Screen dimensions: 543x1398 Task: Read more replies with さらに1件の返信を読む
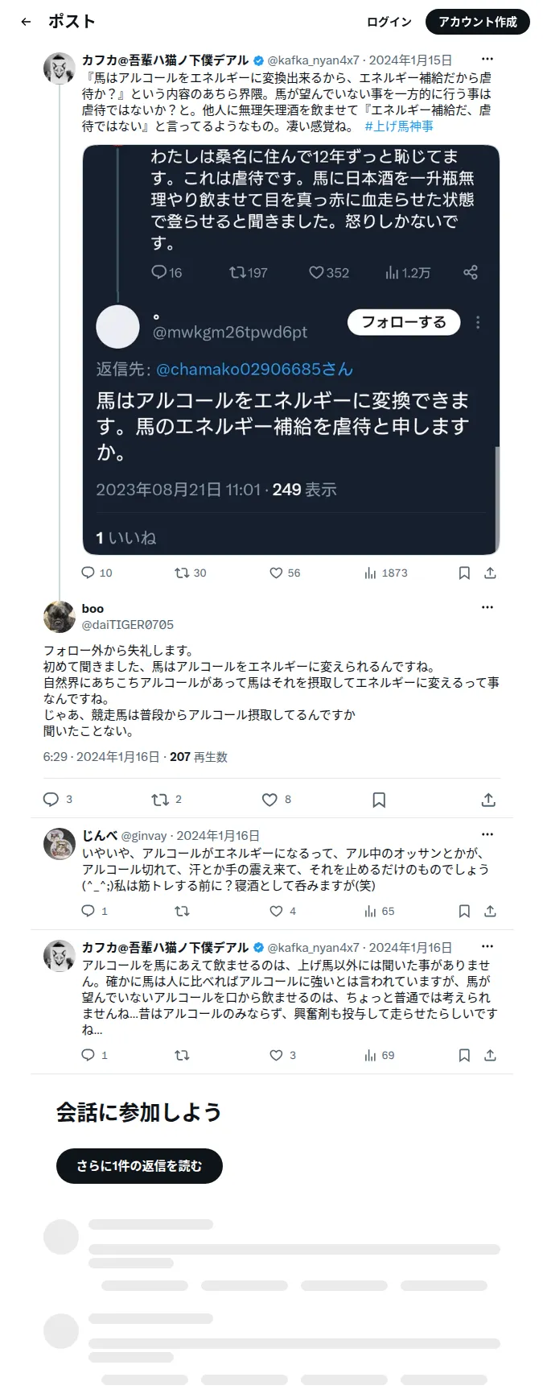pyautogui.click(x=139, y=1166)
